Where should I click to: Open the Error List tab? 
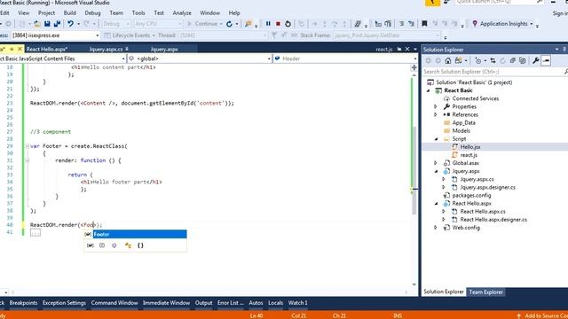(x=230, y=303)
